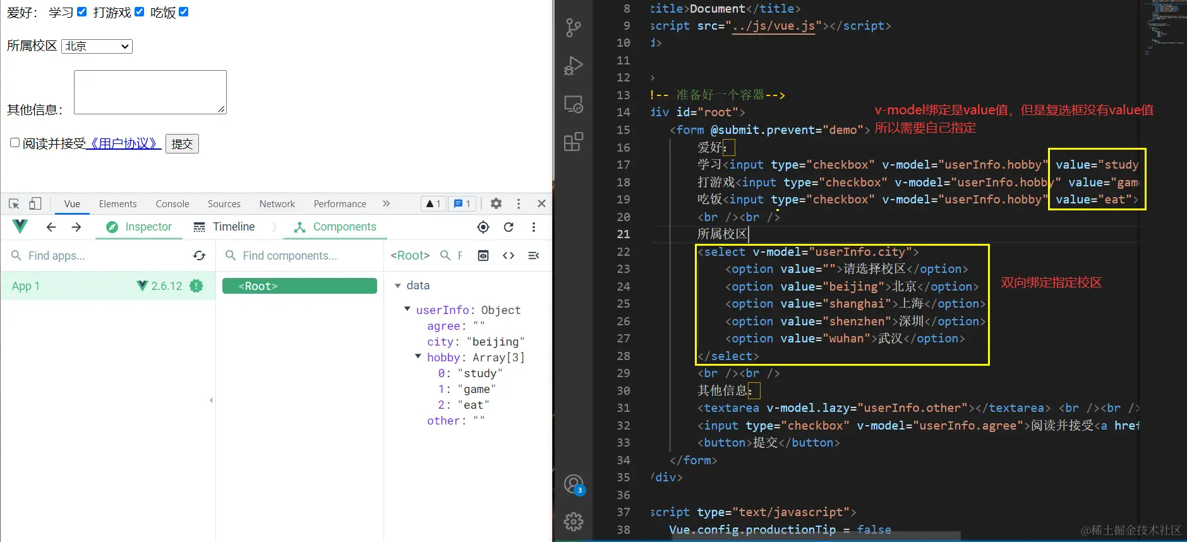Image resolution: width=1187 pixels, height=542 pixels.
Task: Click the hobby item 1 "game" value
Action: [477, 389]
